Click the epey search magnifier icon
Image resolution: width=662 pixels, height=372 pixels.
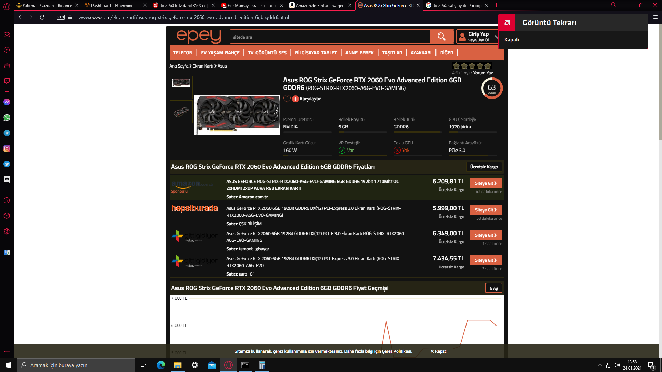pyautogui.click(x=442, y=36)
